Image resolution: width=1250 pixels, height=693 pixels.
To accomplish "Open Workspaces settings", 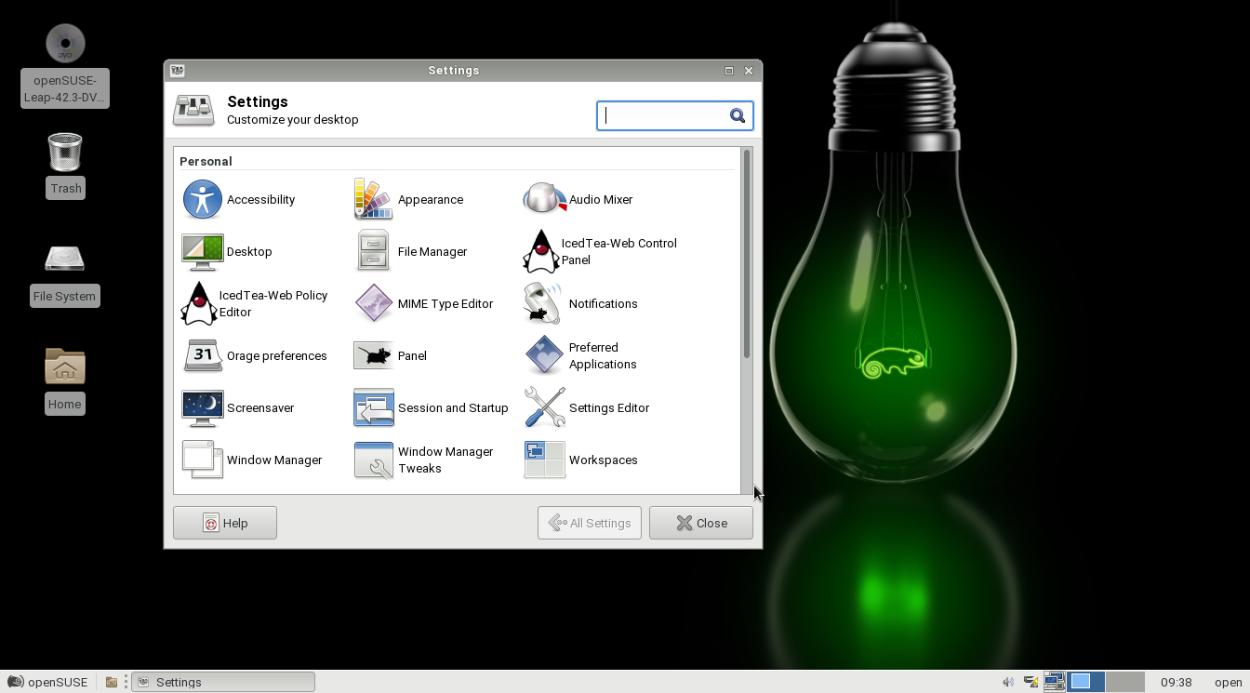I will (x=544, y=460).
